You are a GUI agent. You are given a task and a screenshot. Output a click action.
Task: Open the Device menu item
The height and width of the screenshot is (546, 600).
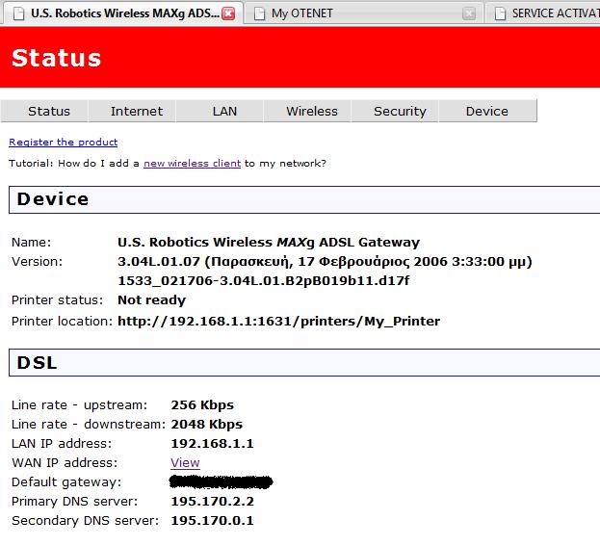click(488, 112)
